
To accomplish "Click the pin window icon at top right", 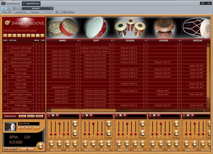I will tap(203, 3).
